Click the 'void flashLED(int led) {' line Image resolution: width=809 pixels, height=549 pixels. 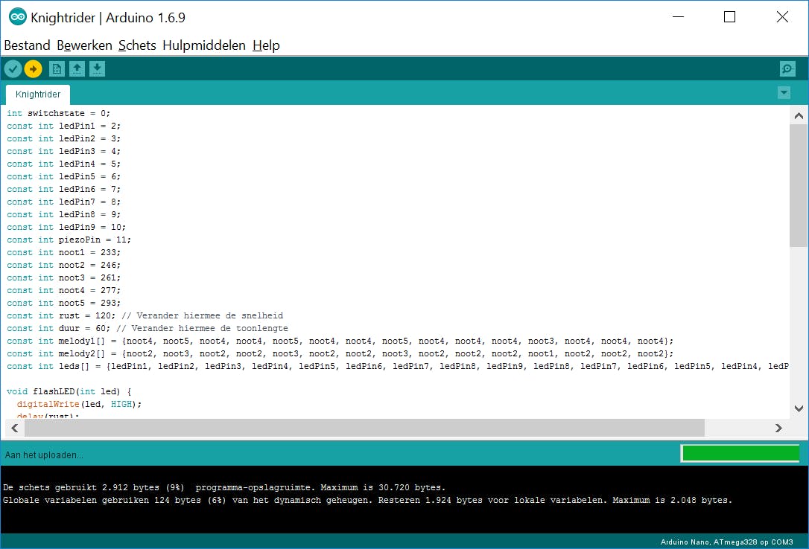point(69,391)
